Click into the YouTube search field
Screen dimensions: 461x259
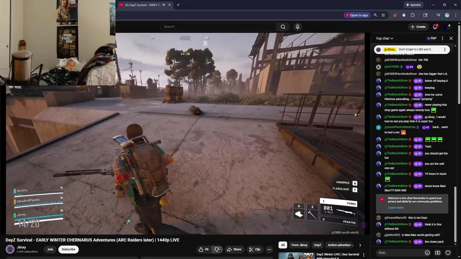218,27
